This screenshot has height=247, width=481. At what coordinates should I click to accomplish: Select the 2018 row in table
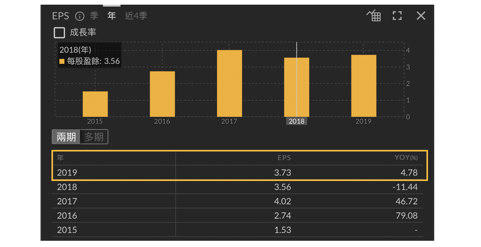(237, 187)
